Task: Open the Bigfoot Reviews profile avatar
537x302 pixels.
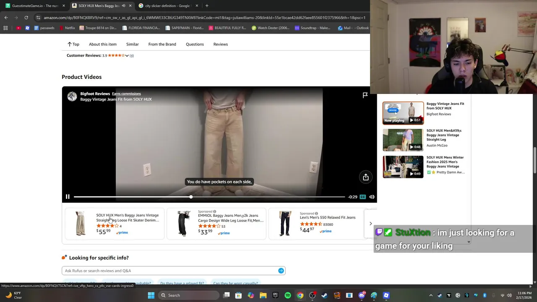Action: (72, 96)
